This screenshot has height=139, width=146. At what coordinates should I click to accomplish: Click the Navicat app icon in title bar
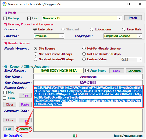(x=5, y=4)
